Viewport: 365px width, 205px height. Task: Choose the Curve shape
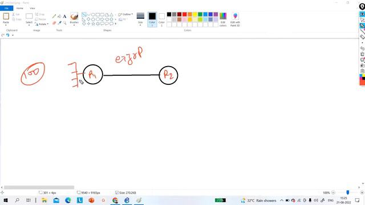point(88,15)
